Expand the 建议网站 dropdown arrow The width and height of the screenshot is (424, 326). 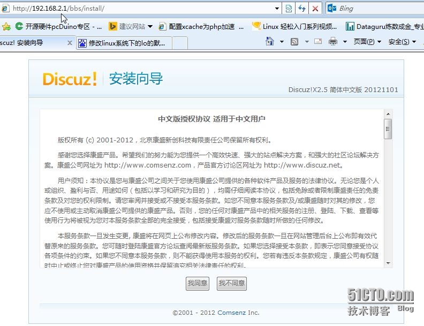point(150,26)
